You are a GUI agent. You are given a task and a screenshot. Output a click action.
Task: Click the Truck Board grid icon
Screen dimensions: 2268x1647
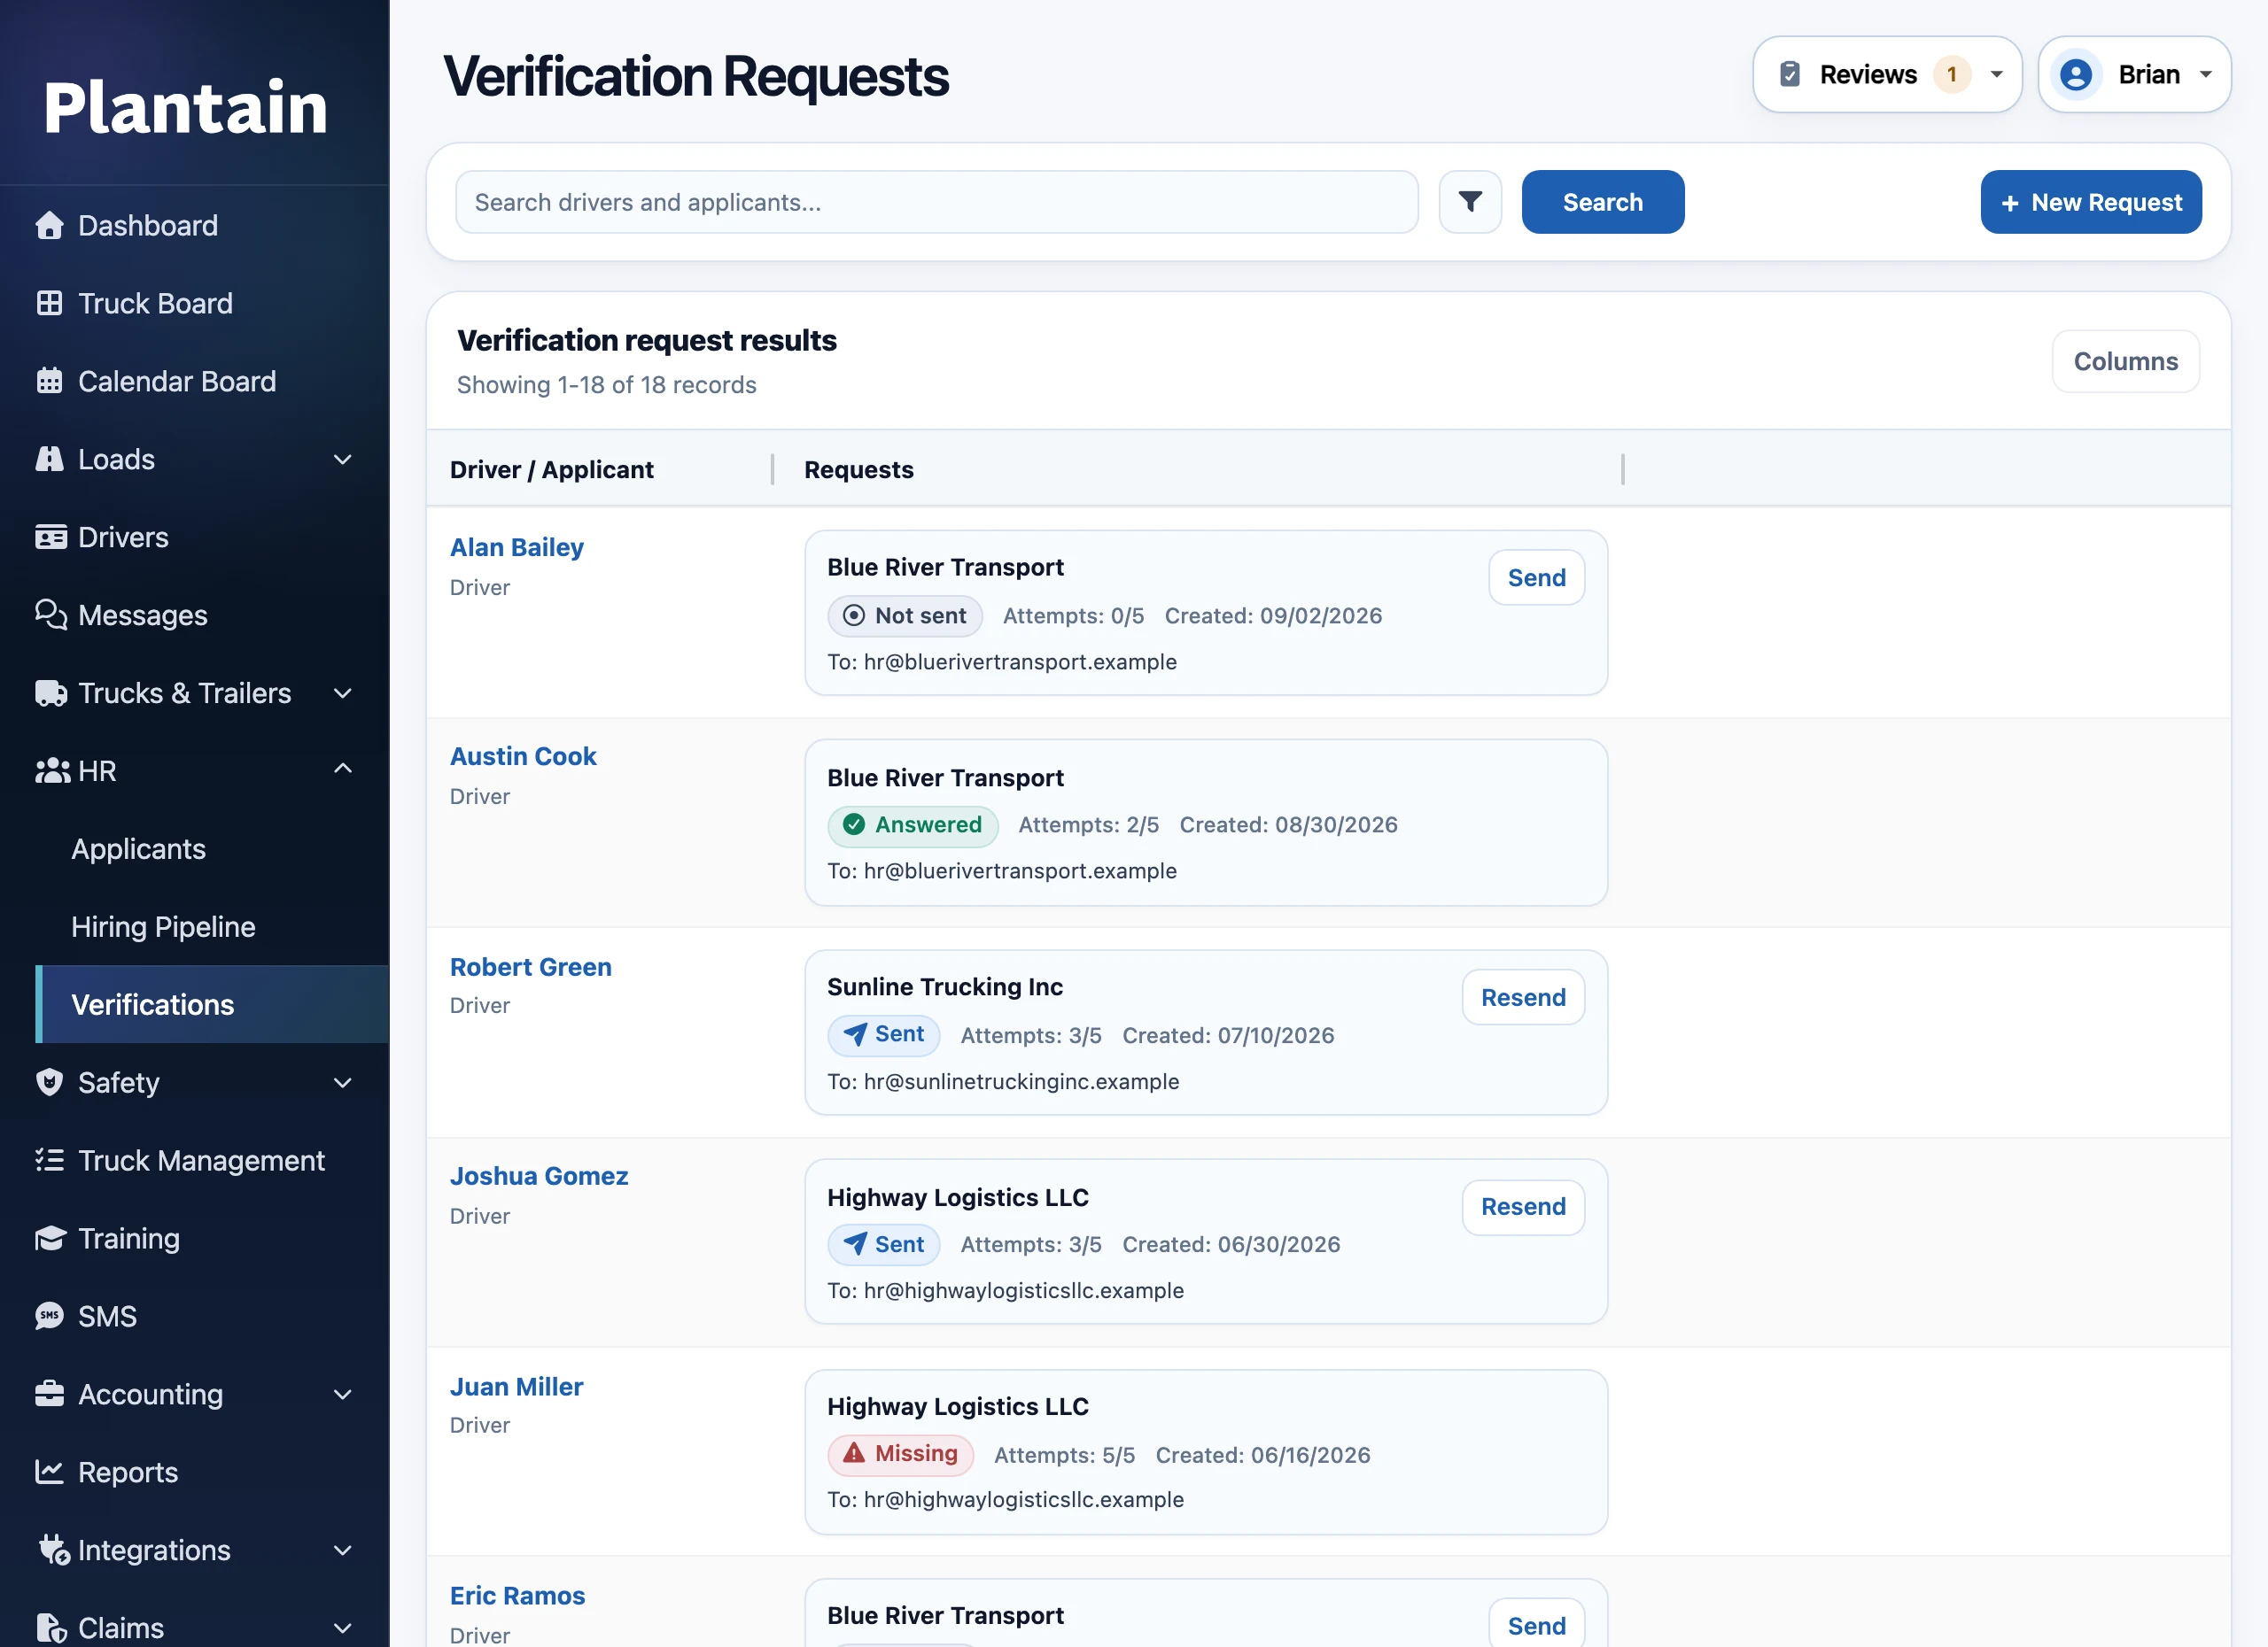(x=49, y=303)
